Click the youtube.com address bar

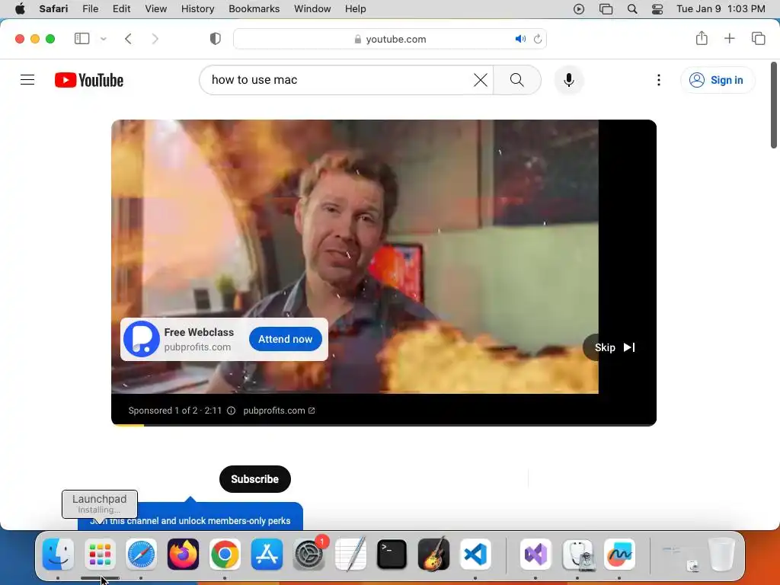390,39
